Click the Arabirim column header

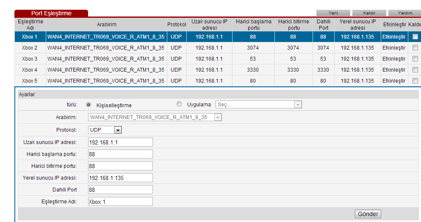point(107,25)
